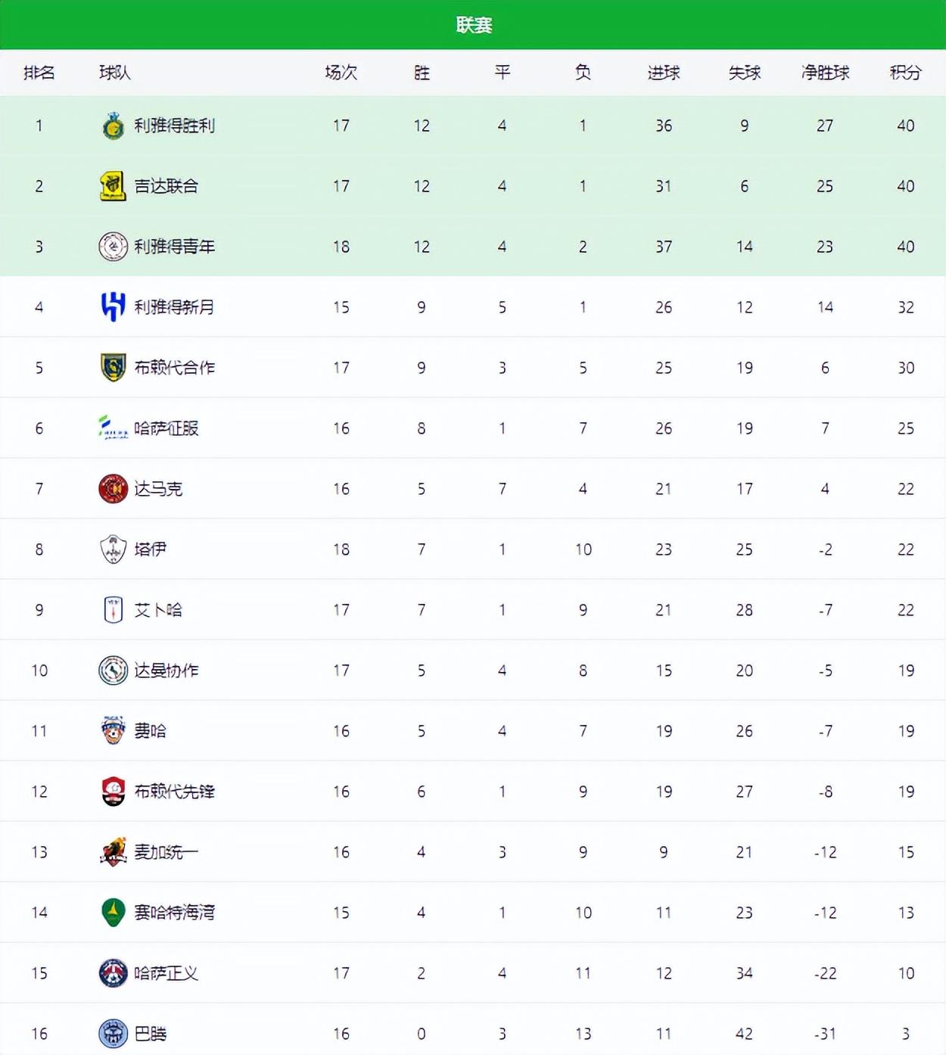
Task: Open the 麦加统一 team name link
Action: tap(166, 852)
